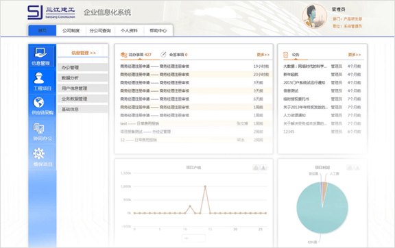Click the administrator avatar photo
The width and height of the screenshot is (395, 248).
click(x=314, y=16)
